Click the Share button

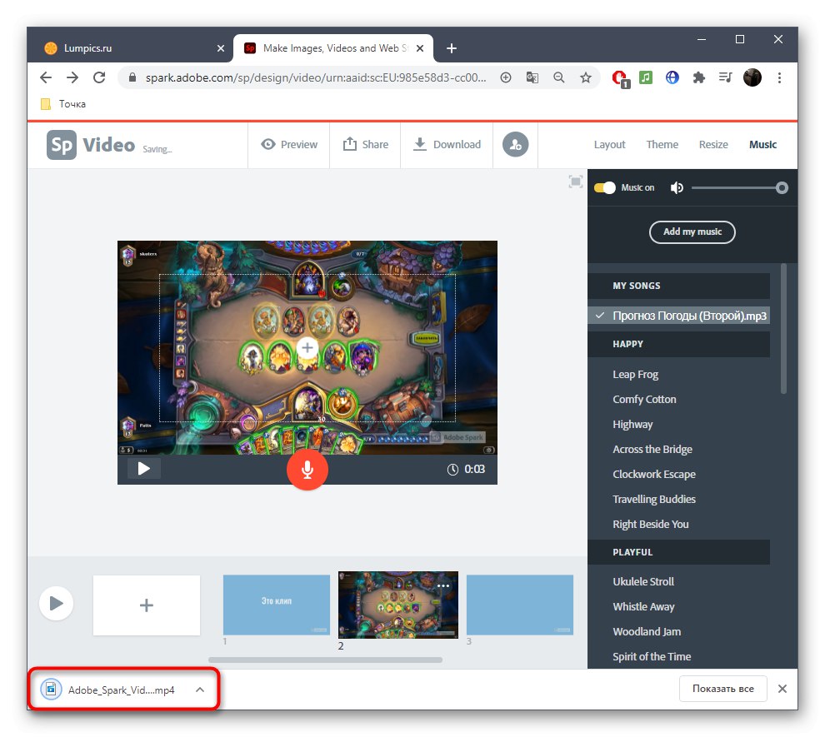point(366,145)
